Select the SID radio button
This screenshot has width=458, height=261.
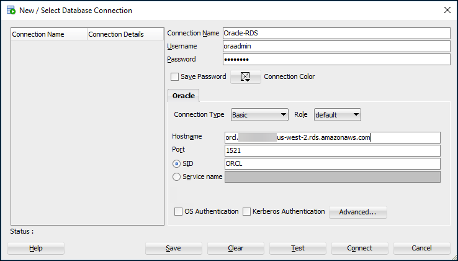(177, 163)
